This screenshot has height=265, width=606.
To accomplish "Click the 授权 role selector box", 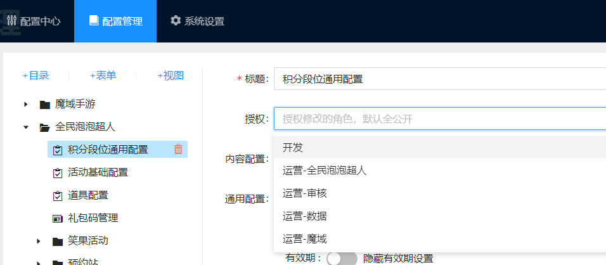I will tap(440, 119).
